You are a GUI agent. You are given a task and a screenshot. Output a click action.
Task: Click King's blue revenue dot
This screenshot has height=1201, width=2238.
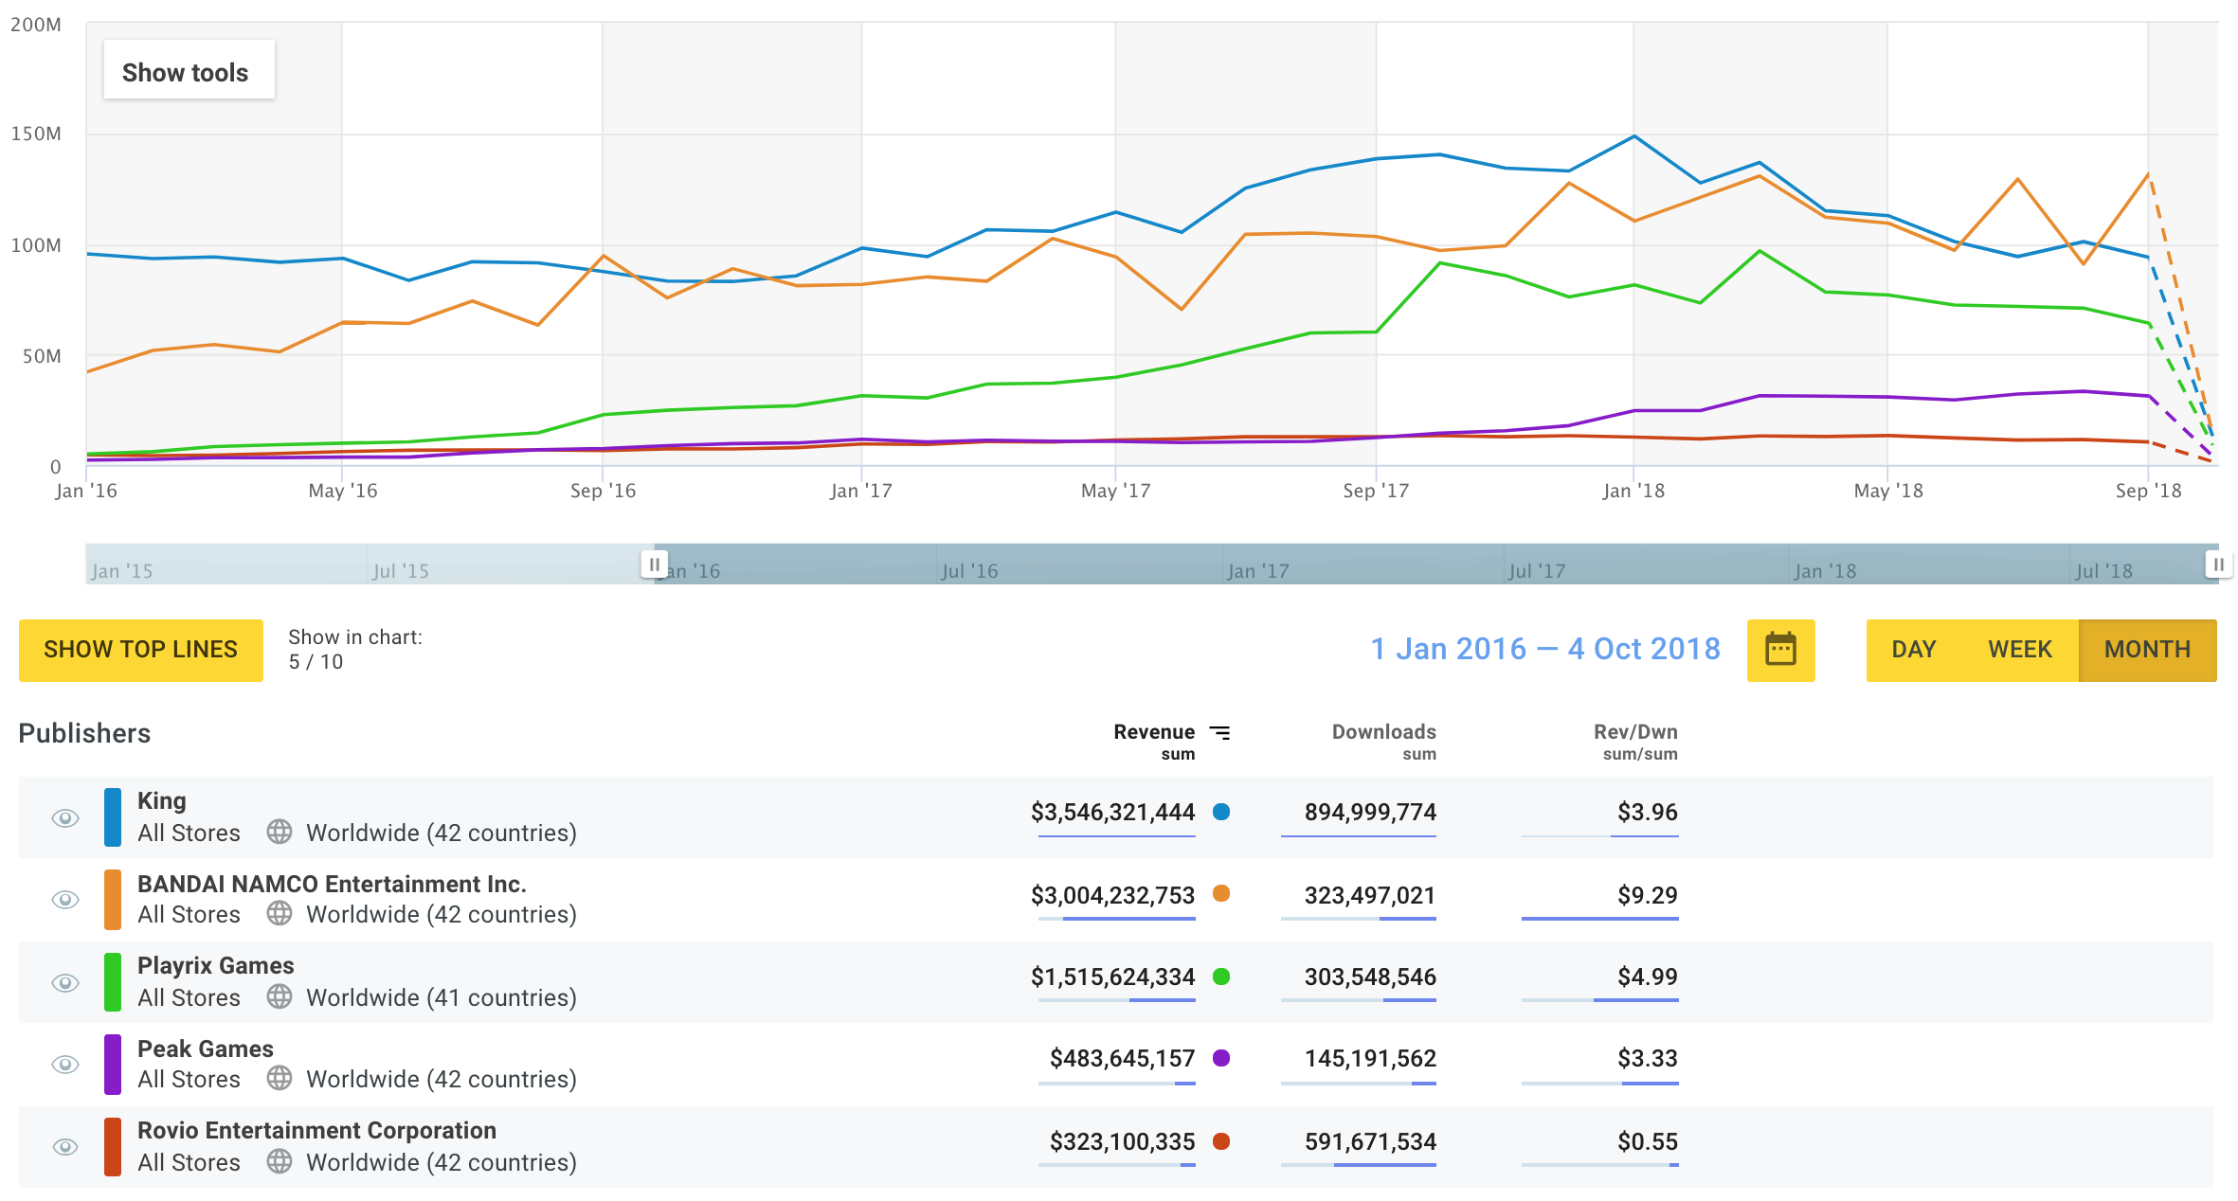pyautogui.click(x=1221, y=812)
